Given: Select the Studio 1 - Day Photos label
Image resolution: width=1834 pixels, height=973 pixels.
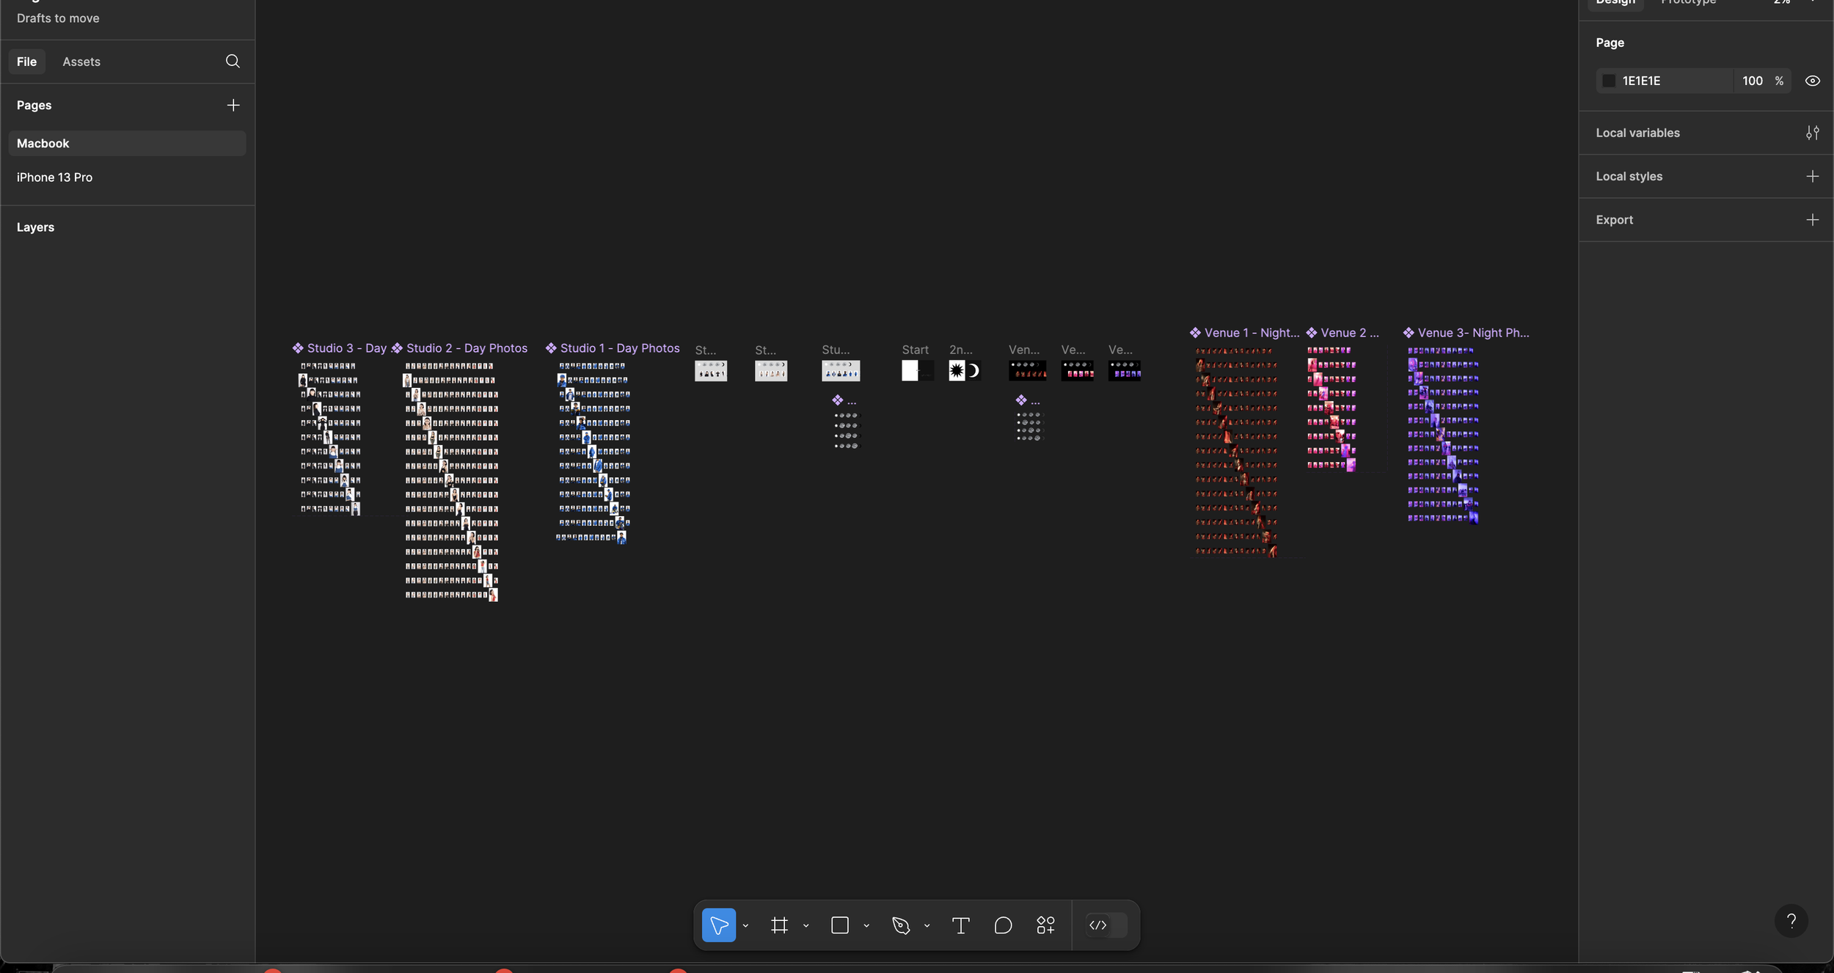Looking at the screenshot, I should pos(620,348).
